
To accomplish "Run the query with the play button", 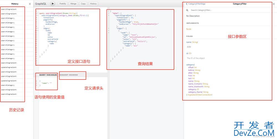I will (x=52, y=4).
